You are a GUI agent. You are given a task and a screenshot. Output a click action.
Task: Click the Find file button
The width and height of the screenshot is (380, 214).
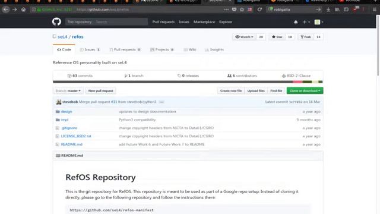click(x=276, y=91)
